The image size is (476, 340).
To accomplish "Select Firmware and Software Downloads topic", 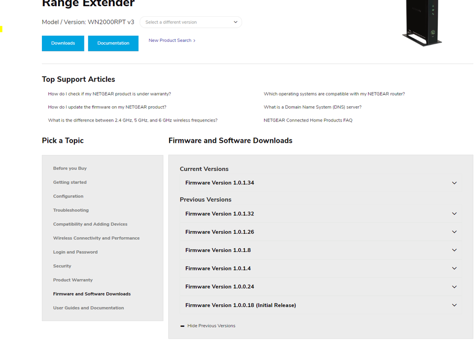I will point(91,294).
